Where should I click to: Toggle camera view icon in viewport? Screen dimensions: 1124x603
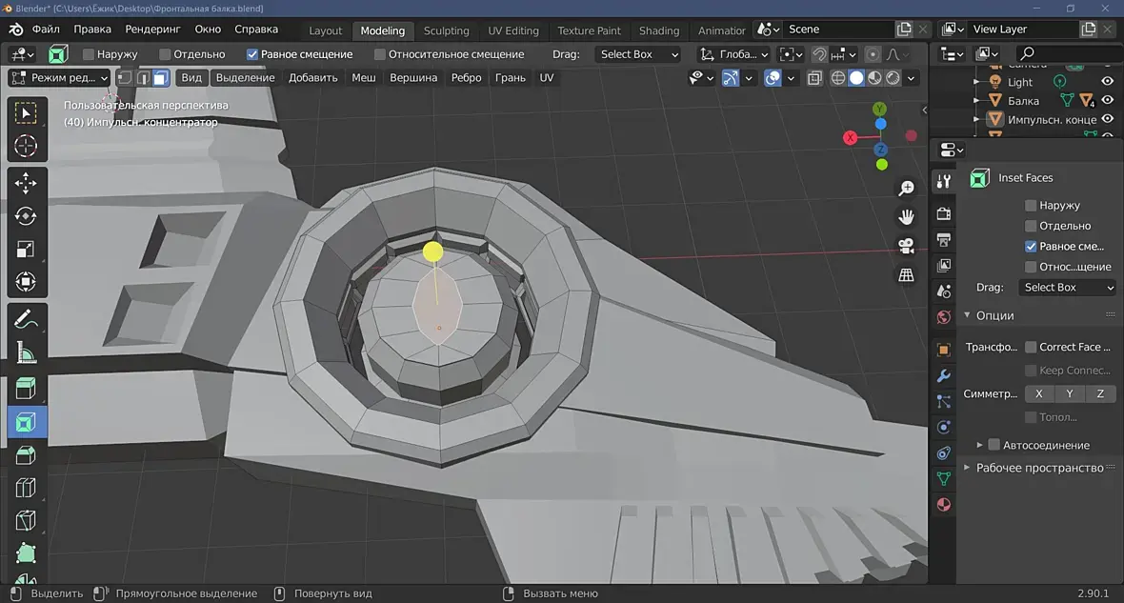pos(906,246)
